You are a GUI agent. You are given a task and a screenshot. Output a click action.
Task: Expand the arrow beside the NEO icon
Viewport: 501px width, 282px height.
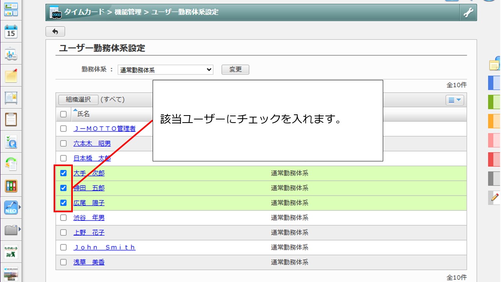click(20, 207)
